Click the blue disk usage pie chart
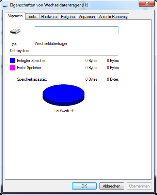Viewport: 157px width, 195px height. (64, 95)
